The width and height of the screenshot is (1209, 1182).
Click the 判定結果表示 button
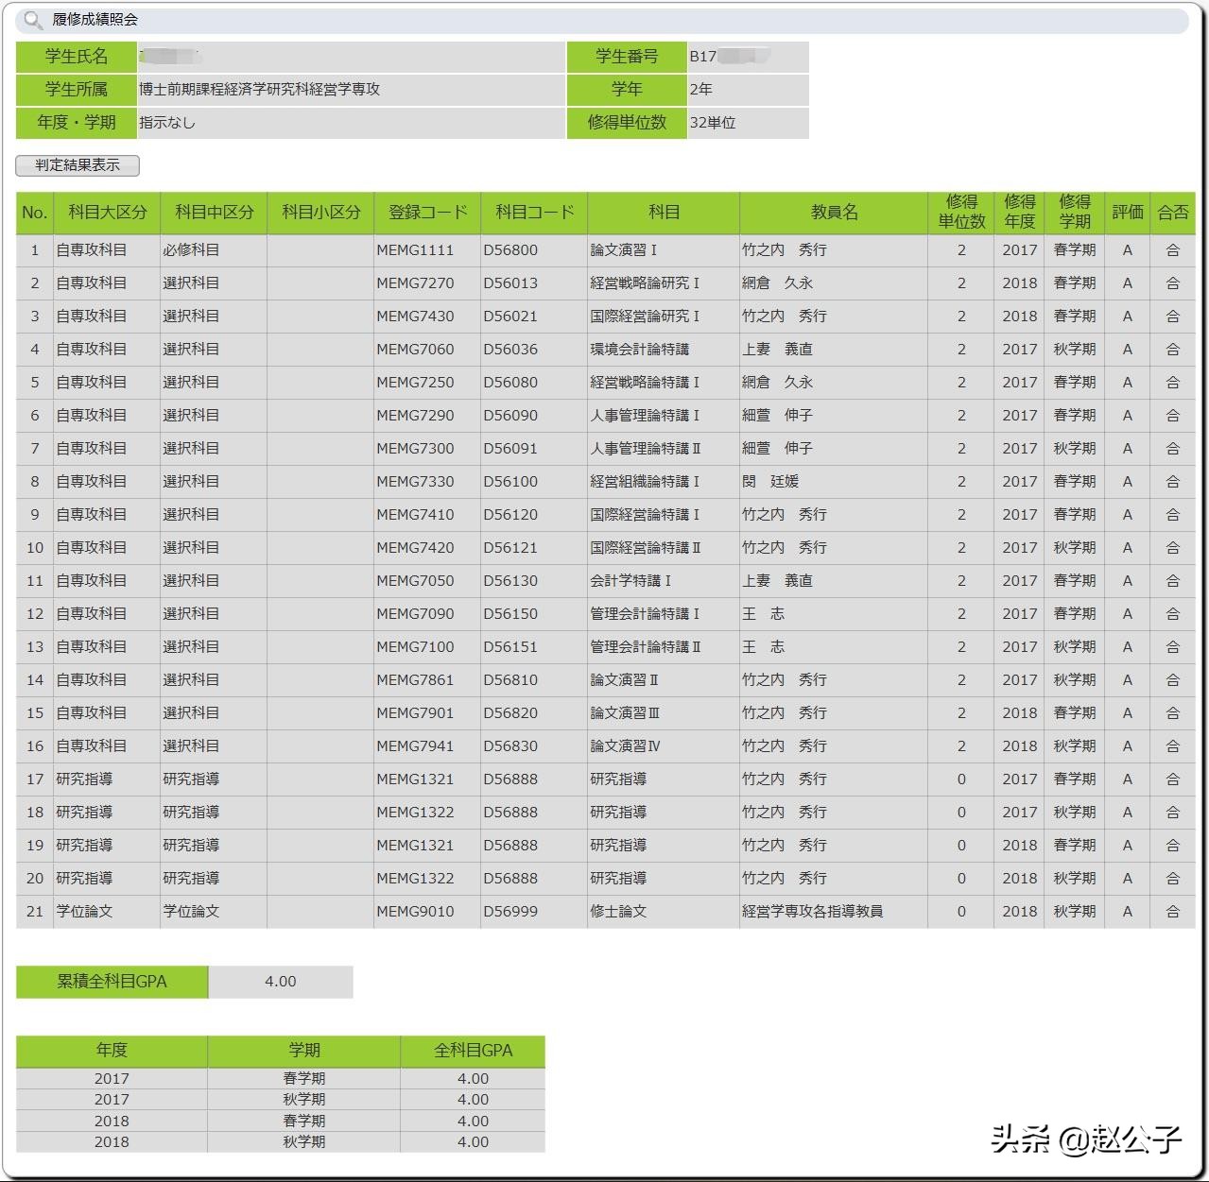78,165
